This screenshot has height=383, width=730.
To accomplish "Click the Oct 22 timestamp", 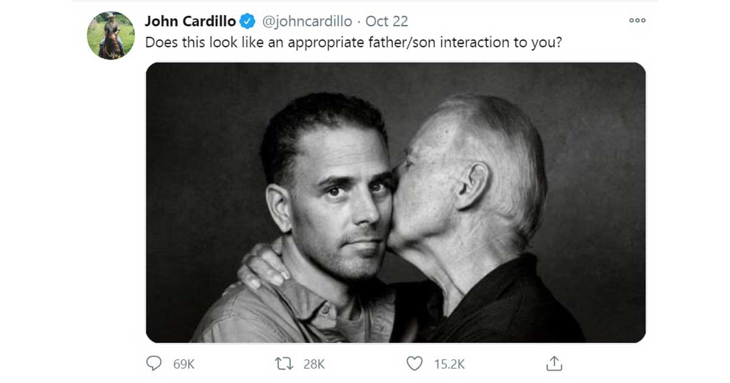I will (x=387, y=21).
